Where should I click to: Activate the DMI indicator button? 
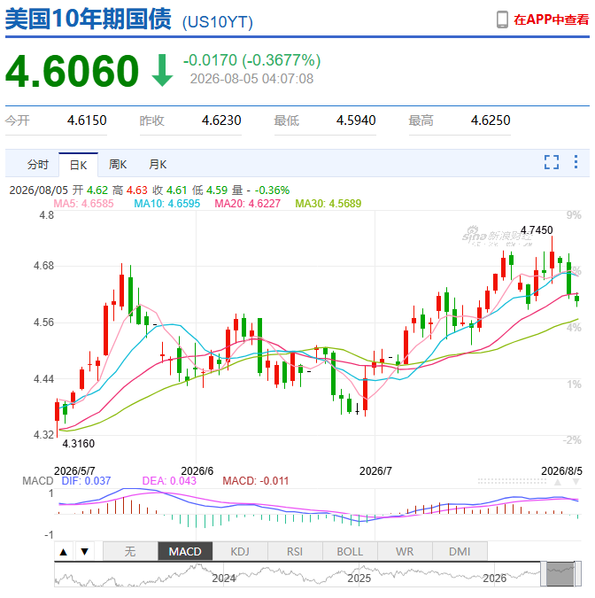[460, 551]
